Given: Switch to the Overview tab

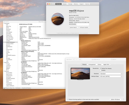Looking at the screenshot, I should coord(58,4).
